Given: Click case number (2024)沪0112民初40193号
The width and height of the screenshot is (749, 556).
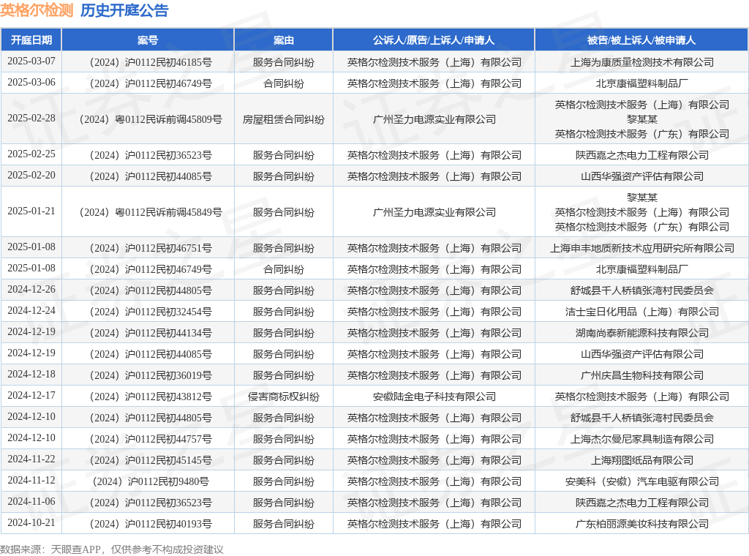Looking at the screenshot, I should point(151,524).
